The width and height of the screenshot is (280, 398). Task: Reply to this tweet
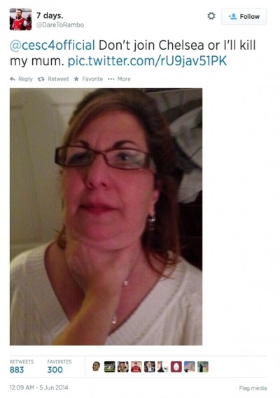(21, 79)
